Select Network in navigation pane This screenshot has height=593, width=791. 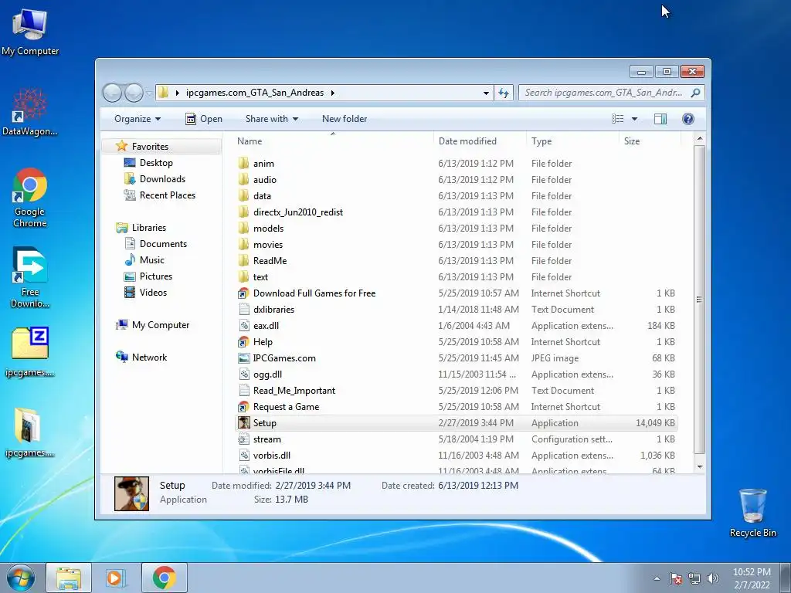pyautogui.click(x=149, y=357)
